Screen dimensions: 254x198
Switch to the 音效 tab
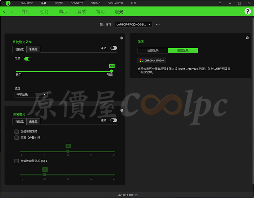[82, 11]
